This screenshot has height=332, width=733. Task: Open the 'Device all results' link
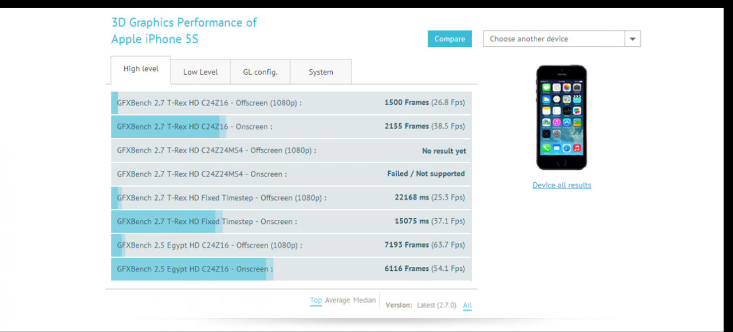[x=562, y=185]
